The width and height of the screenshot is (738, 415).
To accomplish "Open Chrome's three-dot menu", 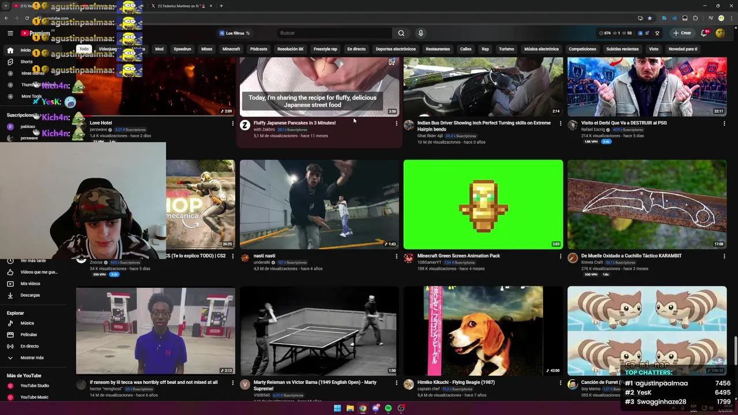I will (731, 18).
